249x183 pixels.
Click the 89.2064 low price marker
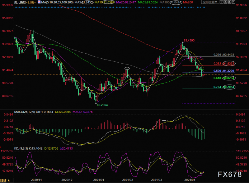(102, 105)
